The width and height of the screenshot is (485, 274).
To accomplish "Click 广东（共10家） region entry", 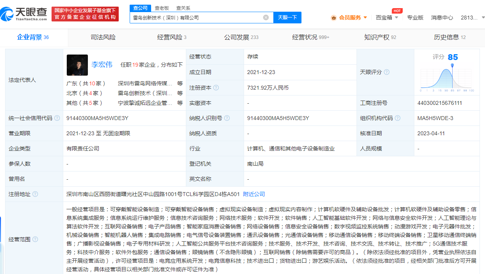I will [x=86, y=83].
